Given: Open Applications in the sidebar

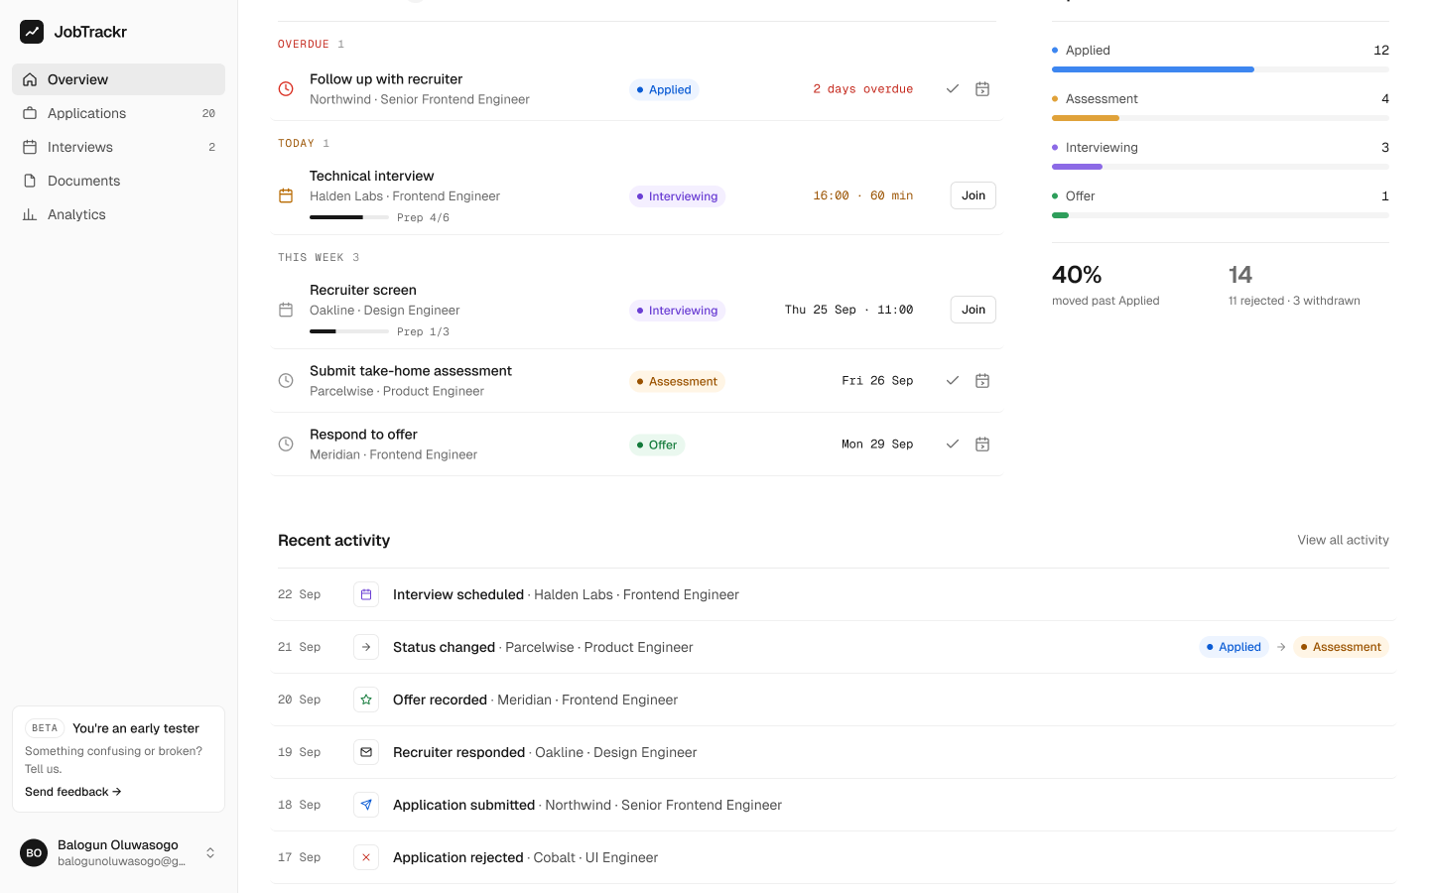Looking at the screenshot, I should [x=118, y=113].
